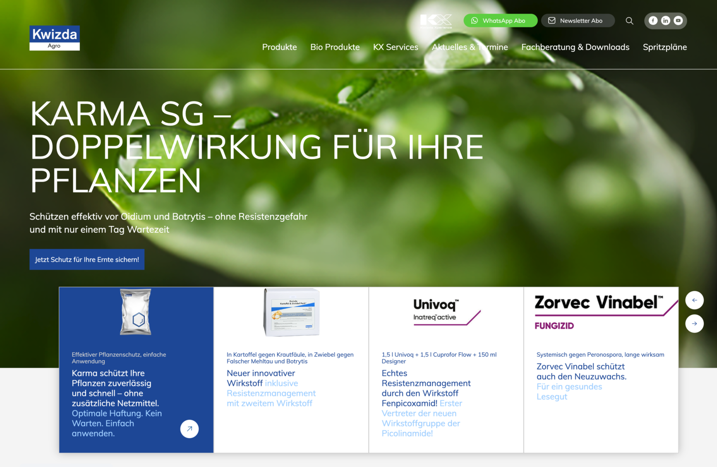Open the KX logo link
The height and width of the screenshot is (467, 717).
coord(436,21)
